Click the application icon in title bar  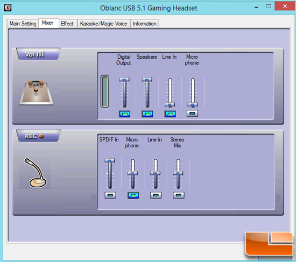tap(8, 8)
